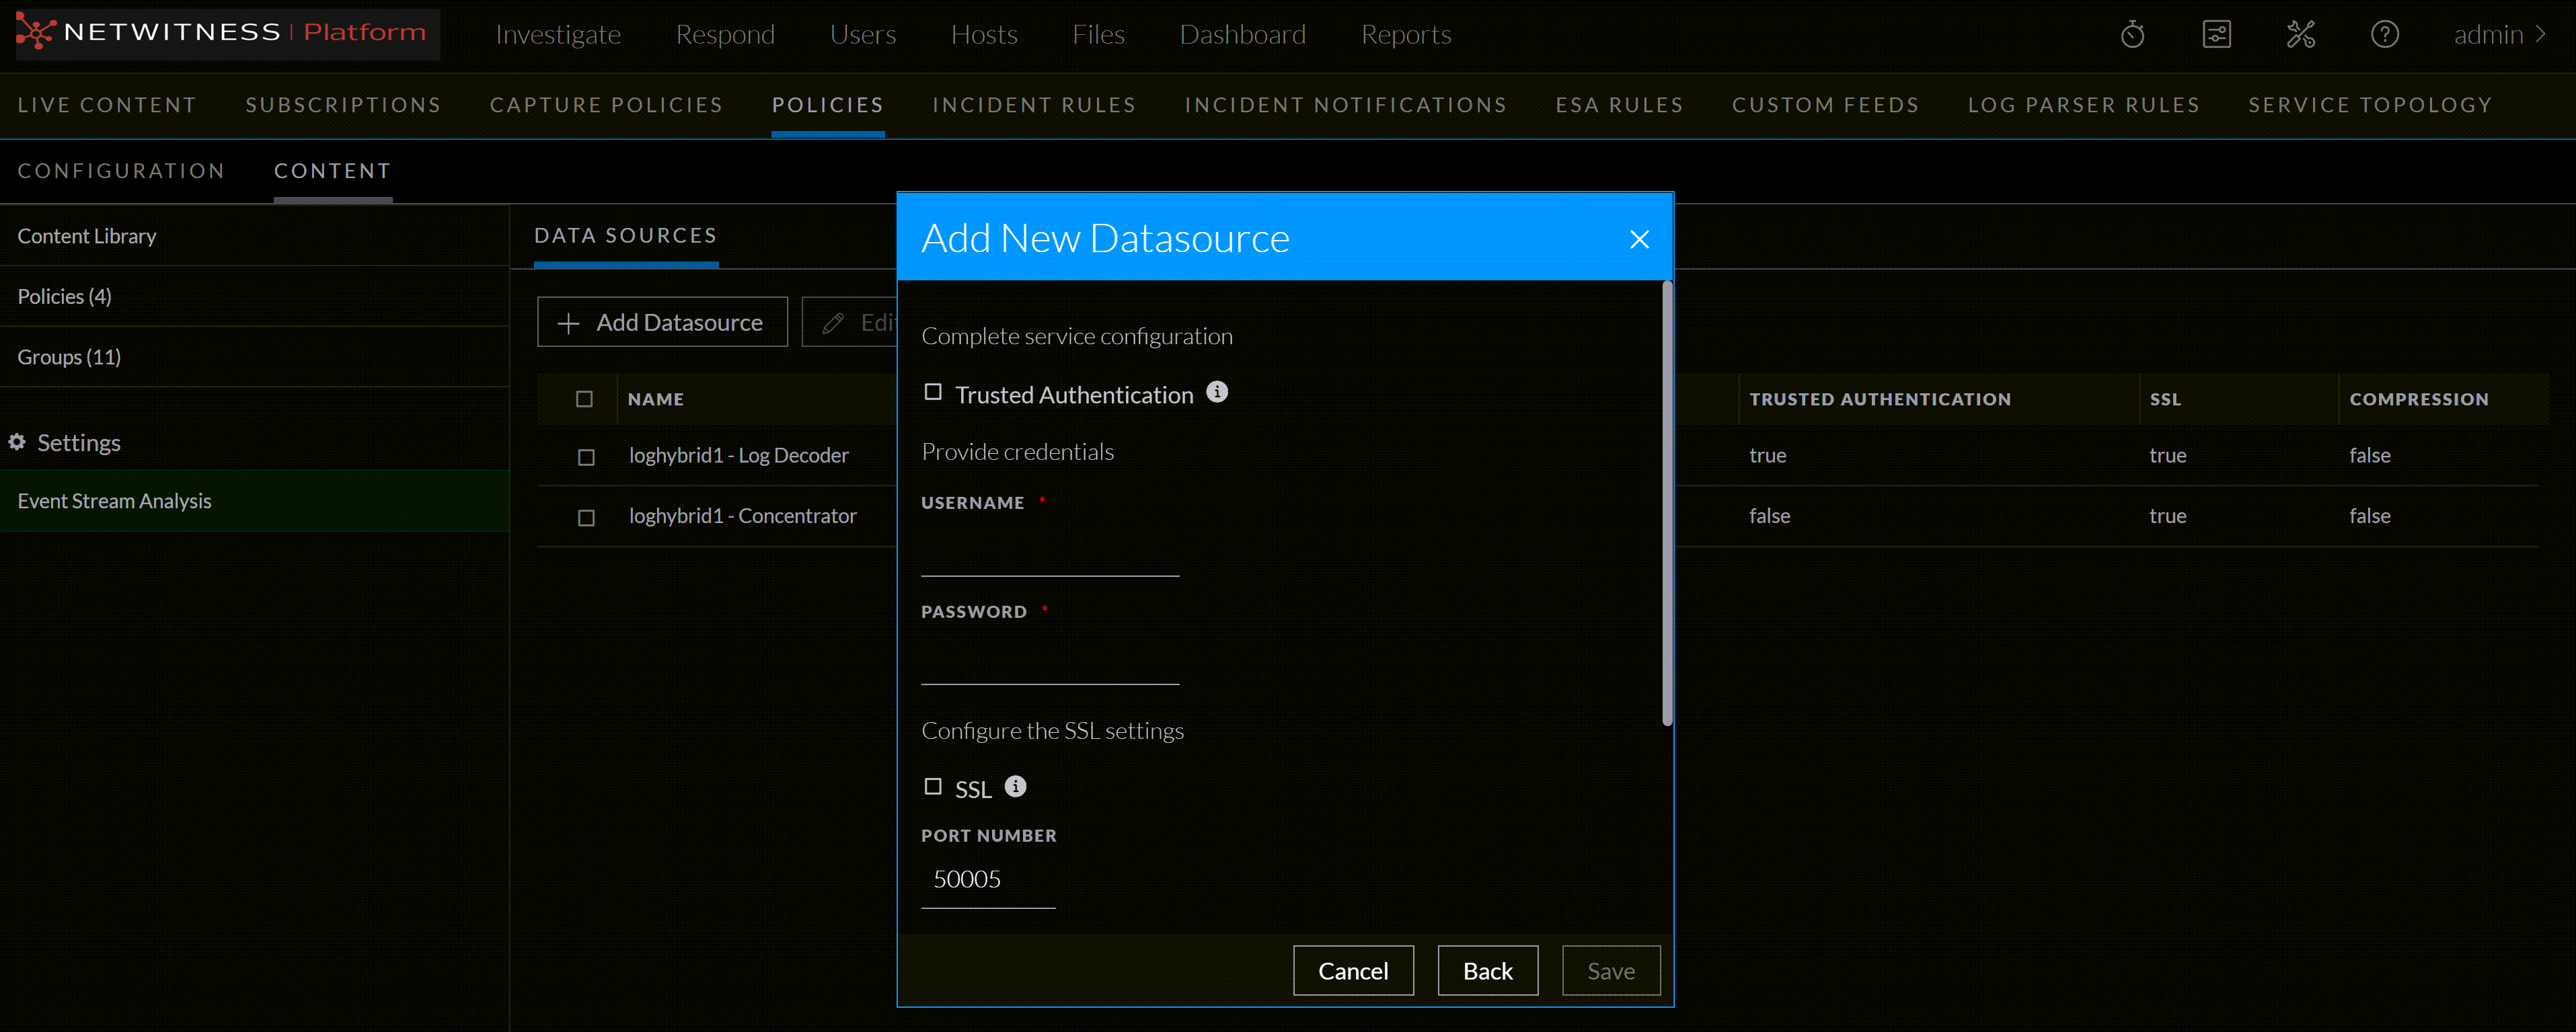Screen dimensions: 2576x1032
Task: Click Trusted Authentication info icon
Action: (x=1216, y=392)
